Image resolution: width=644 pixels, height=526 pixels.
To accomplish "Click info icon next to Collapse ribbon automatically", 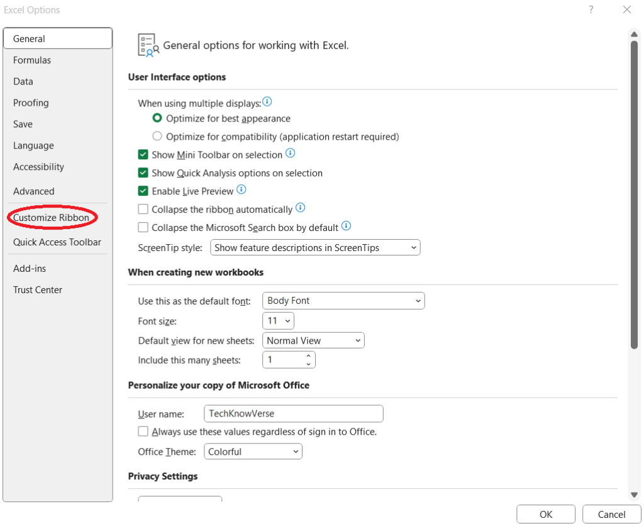I will [300, 208].
